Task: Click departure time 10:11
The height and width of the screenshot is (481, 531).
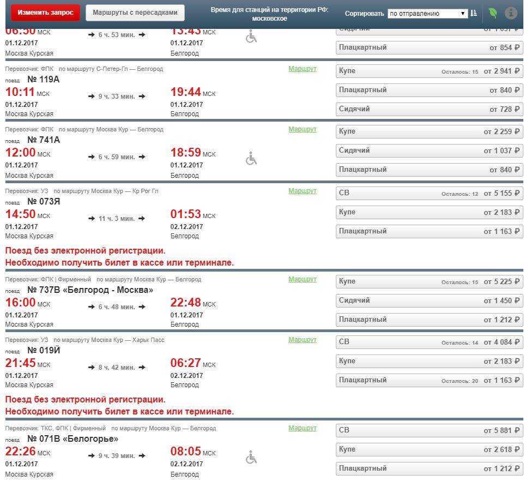Action: click(x=20, y=92)
